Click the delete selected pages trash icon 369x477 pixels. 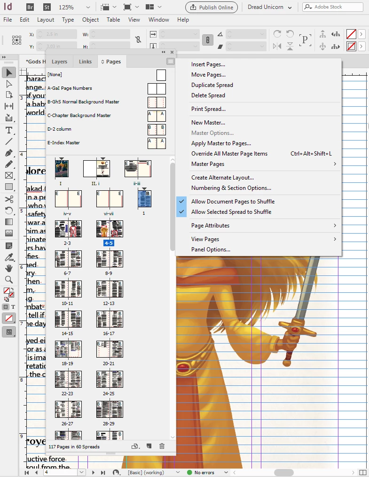[162, 446]
